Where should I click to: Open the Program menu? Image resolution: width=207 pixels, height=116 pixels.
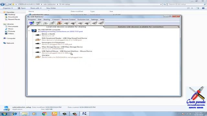32,20
